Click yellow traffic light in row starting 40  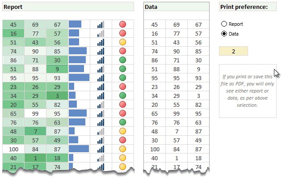click(x=123, y=158)
